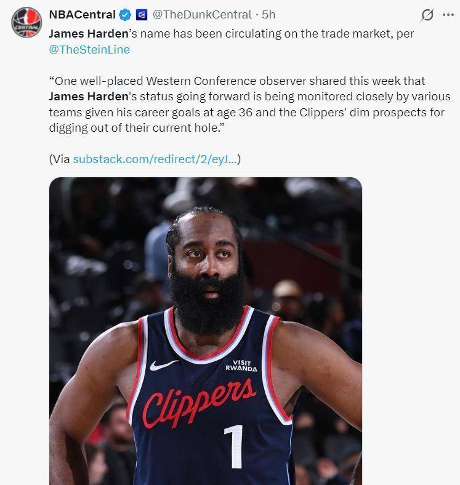Viewport: 460px width, 485px height.
Task: Open the three-dot more options menu
Action: click(448, 15)
